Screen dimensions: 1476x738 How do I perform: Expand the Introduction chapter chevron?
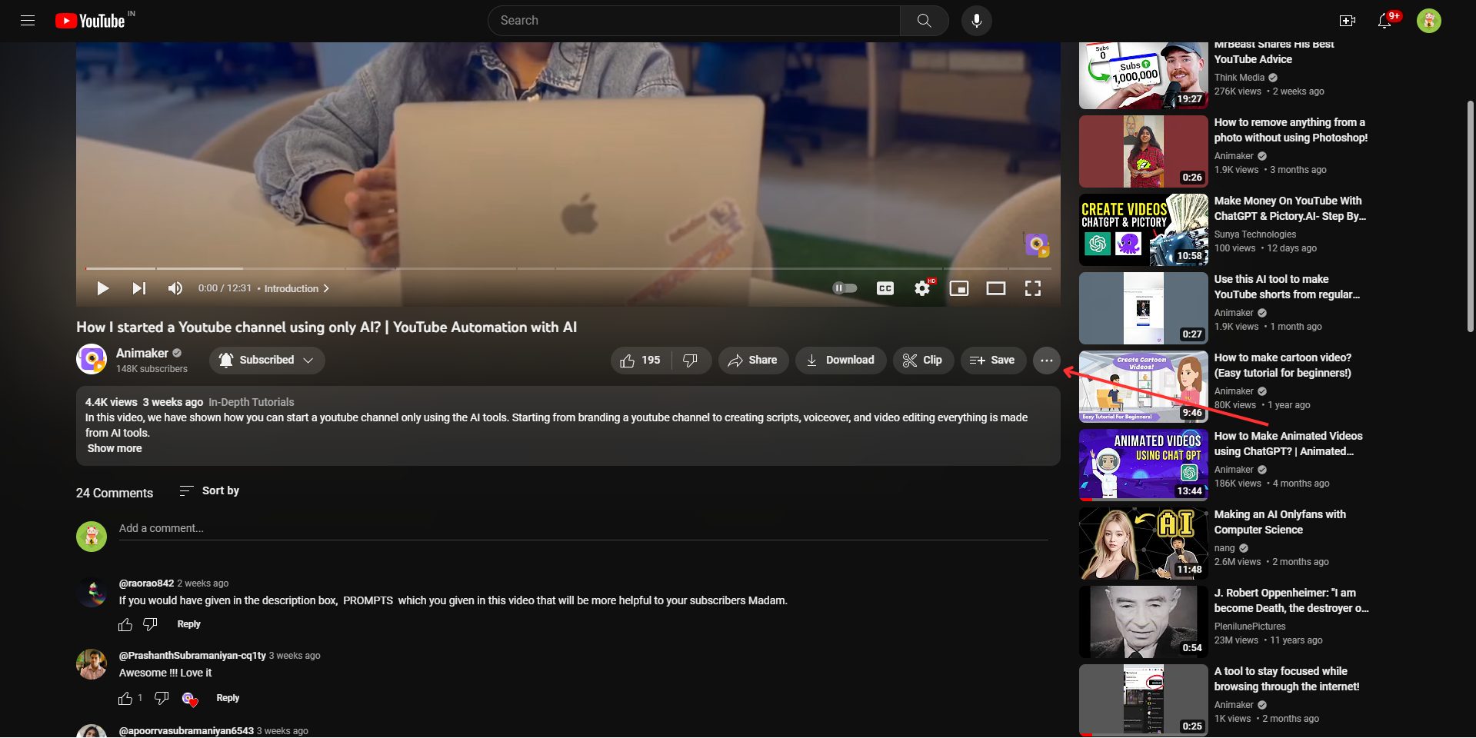pos(326,288)
